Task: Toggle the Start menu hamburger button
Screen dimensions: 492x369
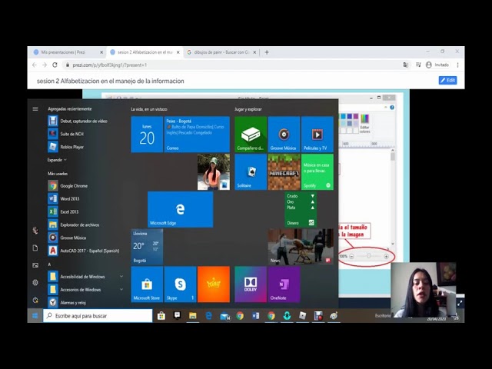Action: click(35, 109)
